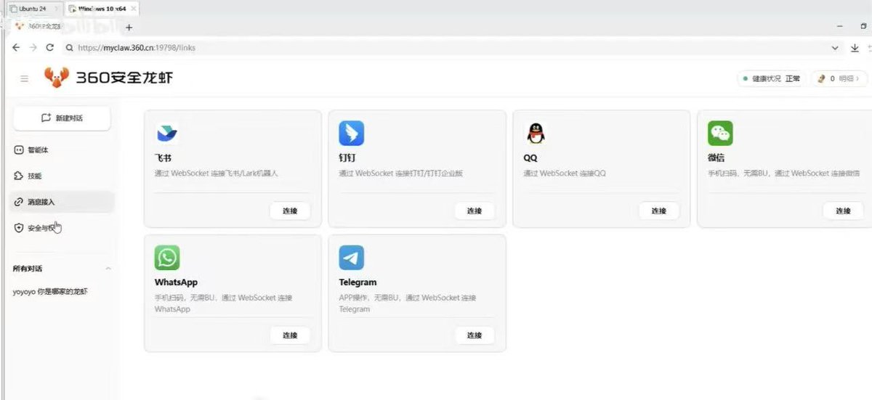Click 连接 on the QQ card
Screen dimensions: 872x400
click(x=659, y=211)
